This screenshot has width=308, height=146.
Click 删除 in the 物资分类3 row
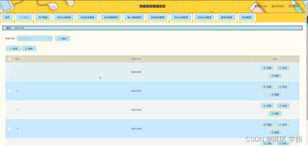click(275, 114)
